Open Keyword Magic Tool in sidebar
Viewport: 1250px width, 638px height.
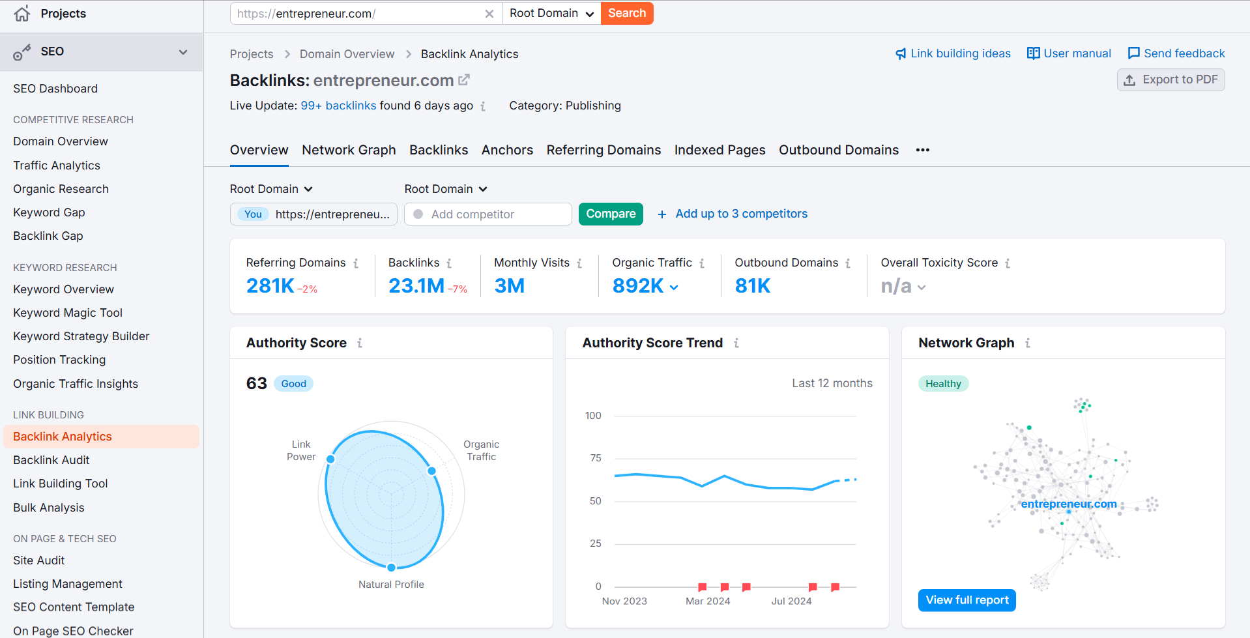pyautogui.click(x=68, y=313)
